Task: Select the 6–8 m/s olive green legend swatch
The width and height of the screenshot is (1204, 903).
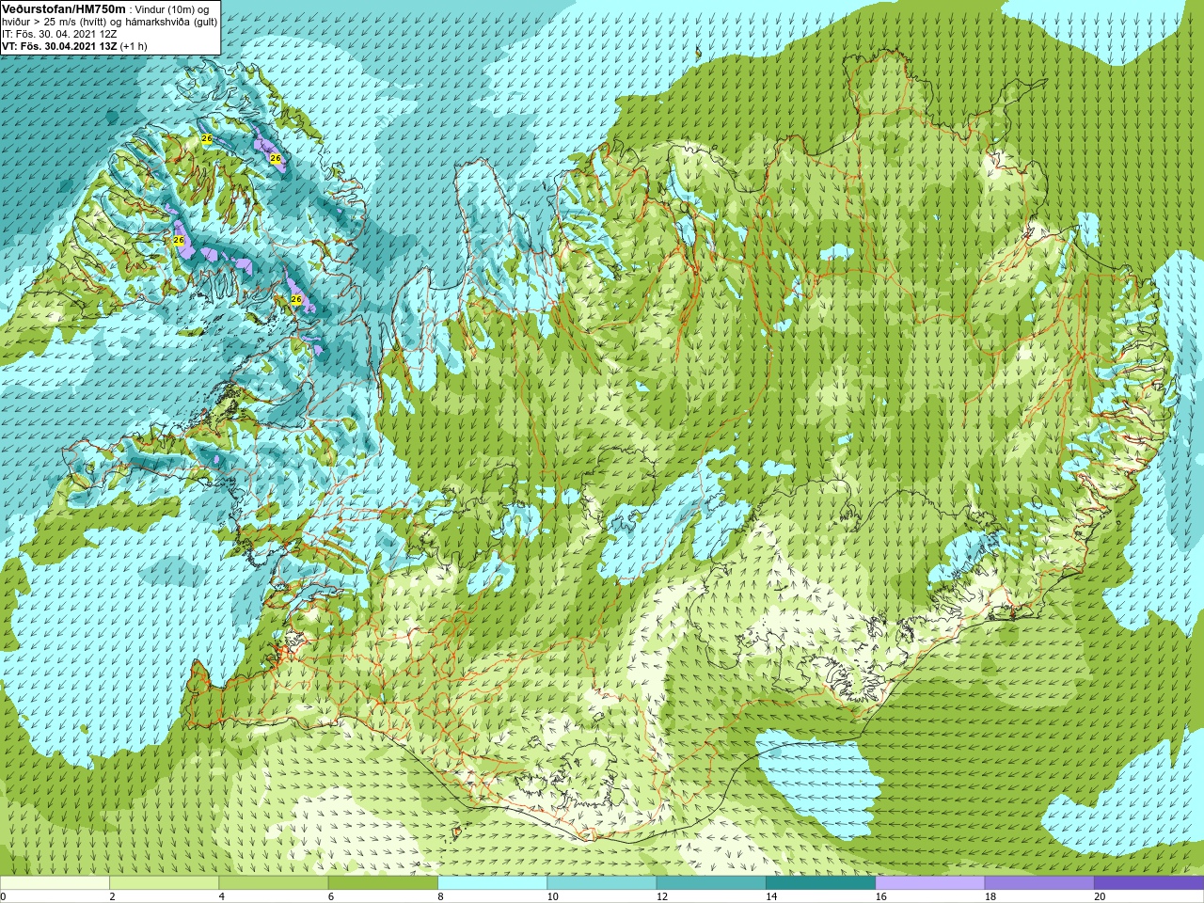Action: click(383, 883)
